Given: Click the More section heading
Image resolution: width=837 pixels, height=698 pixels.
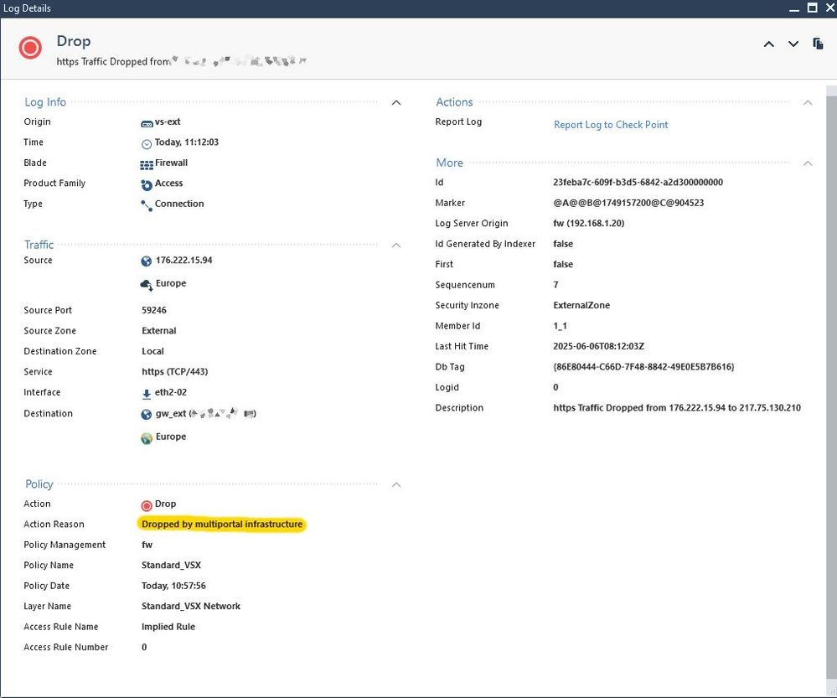Looking at the screenshot, I should coord(449,163).
